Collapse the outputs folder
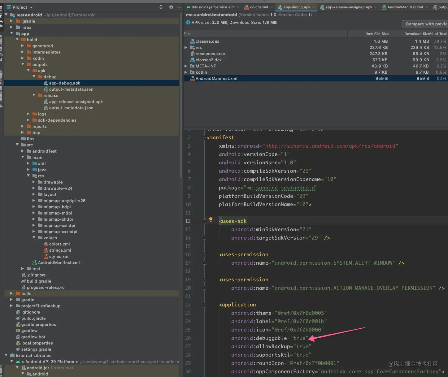Viewport: 448px width, 377px height. (23, 64)
